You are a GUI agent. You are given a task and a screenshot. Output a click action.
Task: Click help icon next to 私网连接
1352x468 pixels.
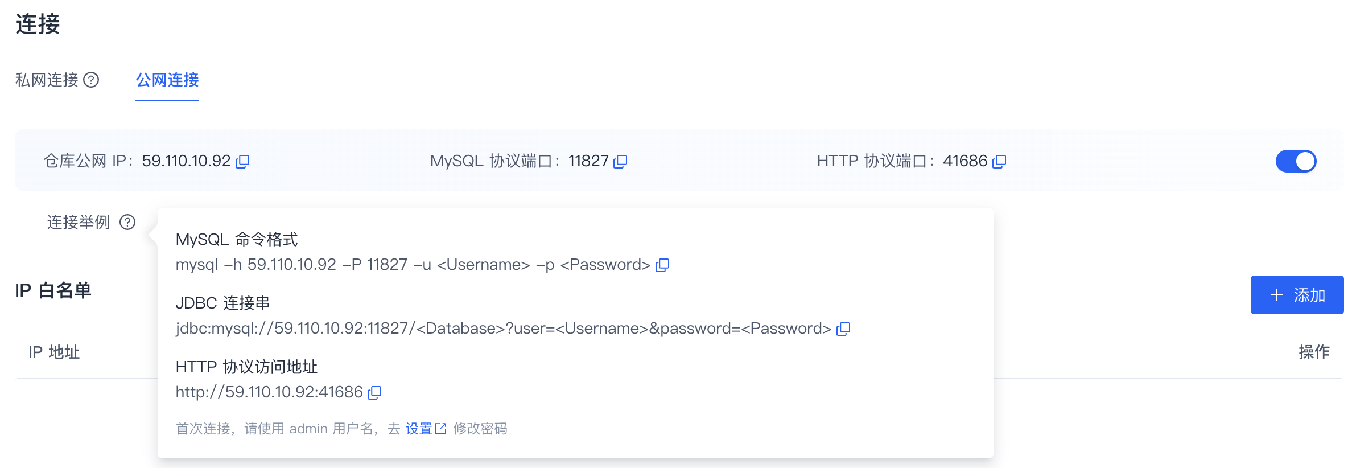pyautogui.click(x=91, y=80)
